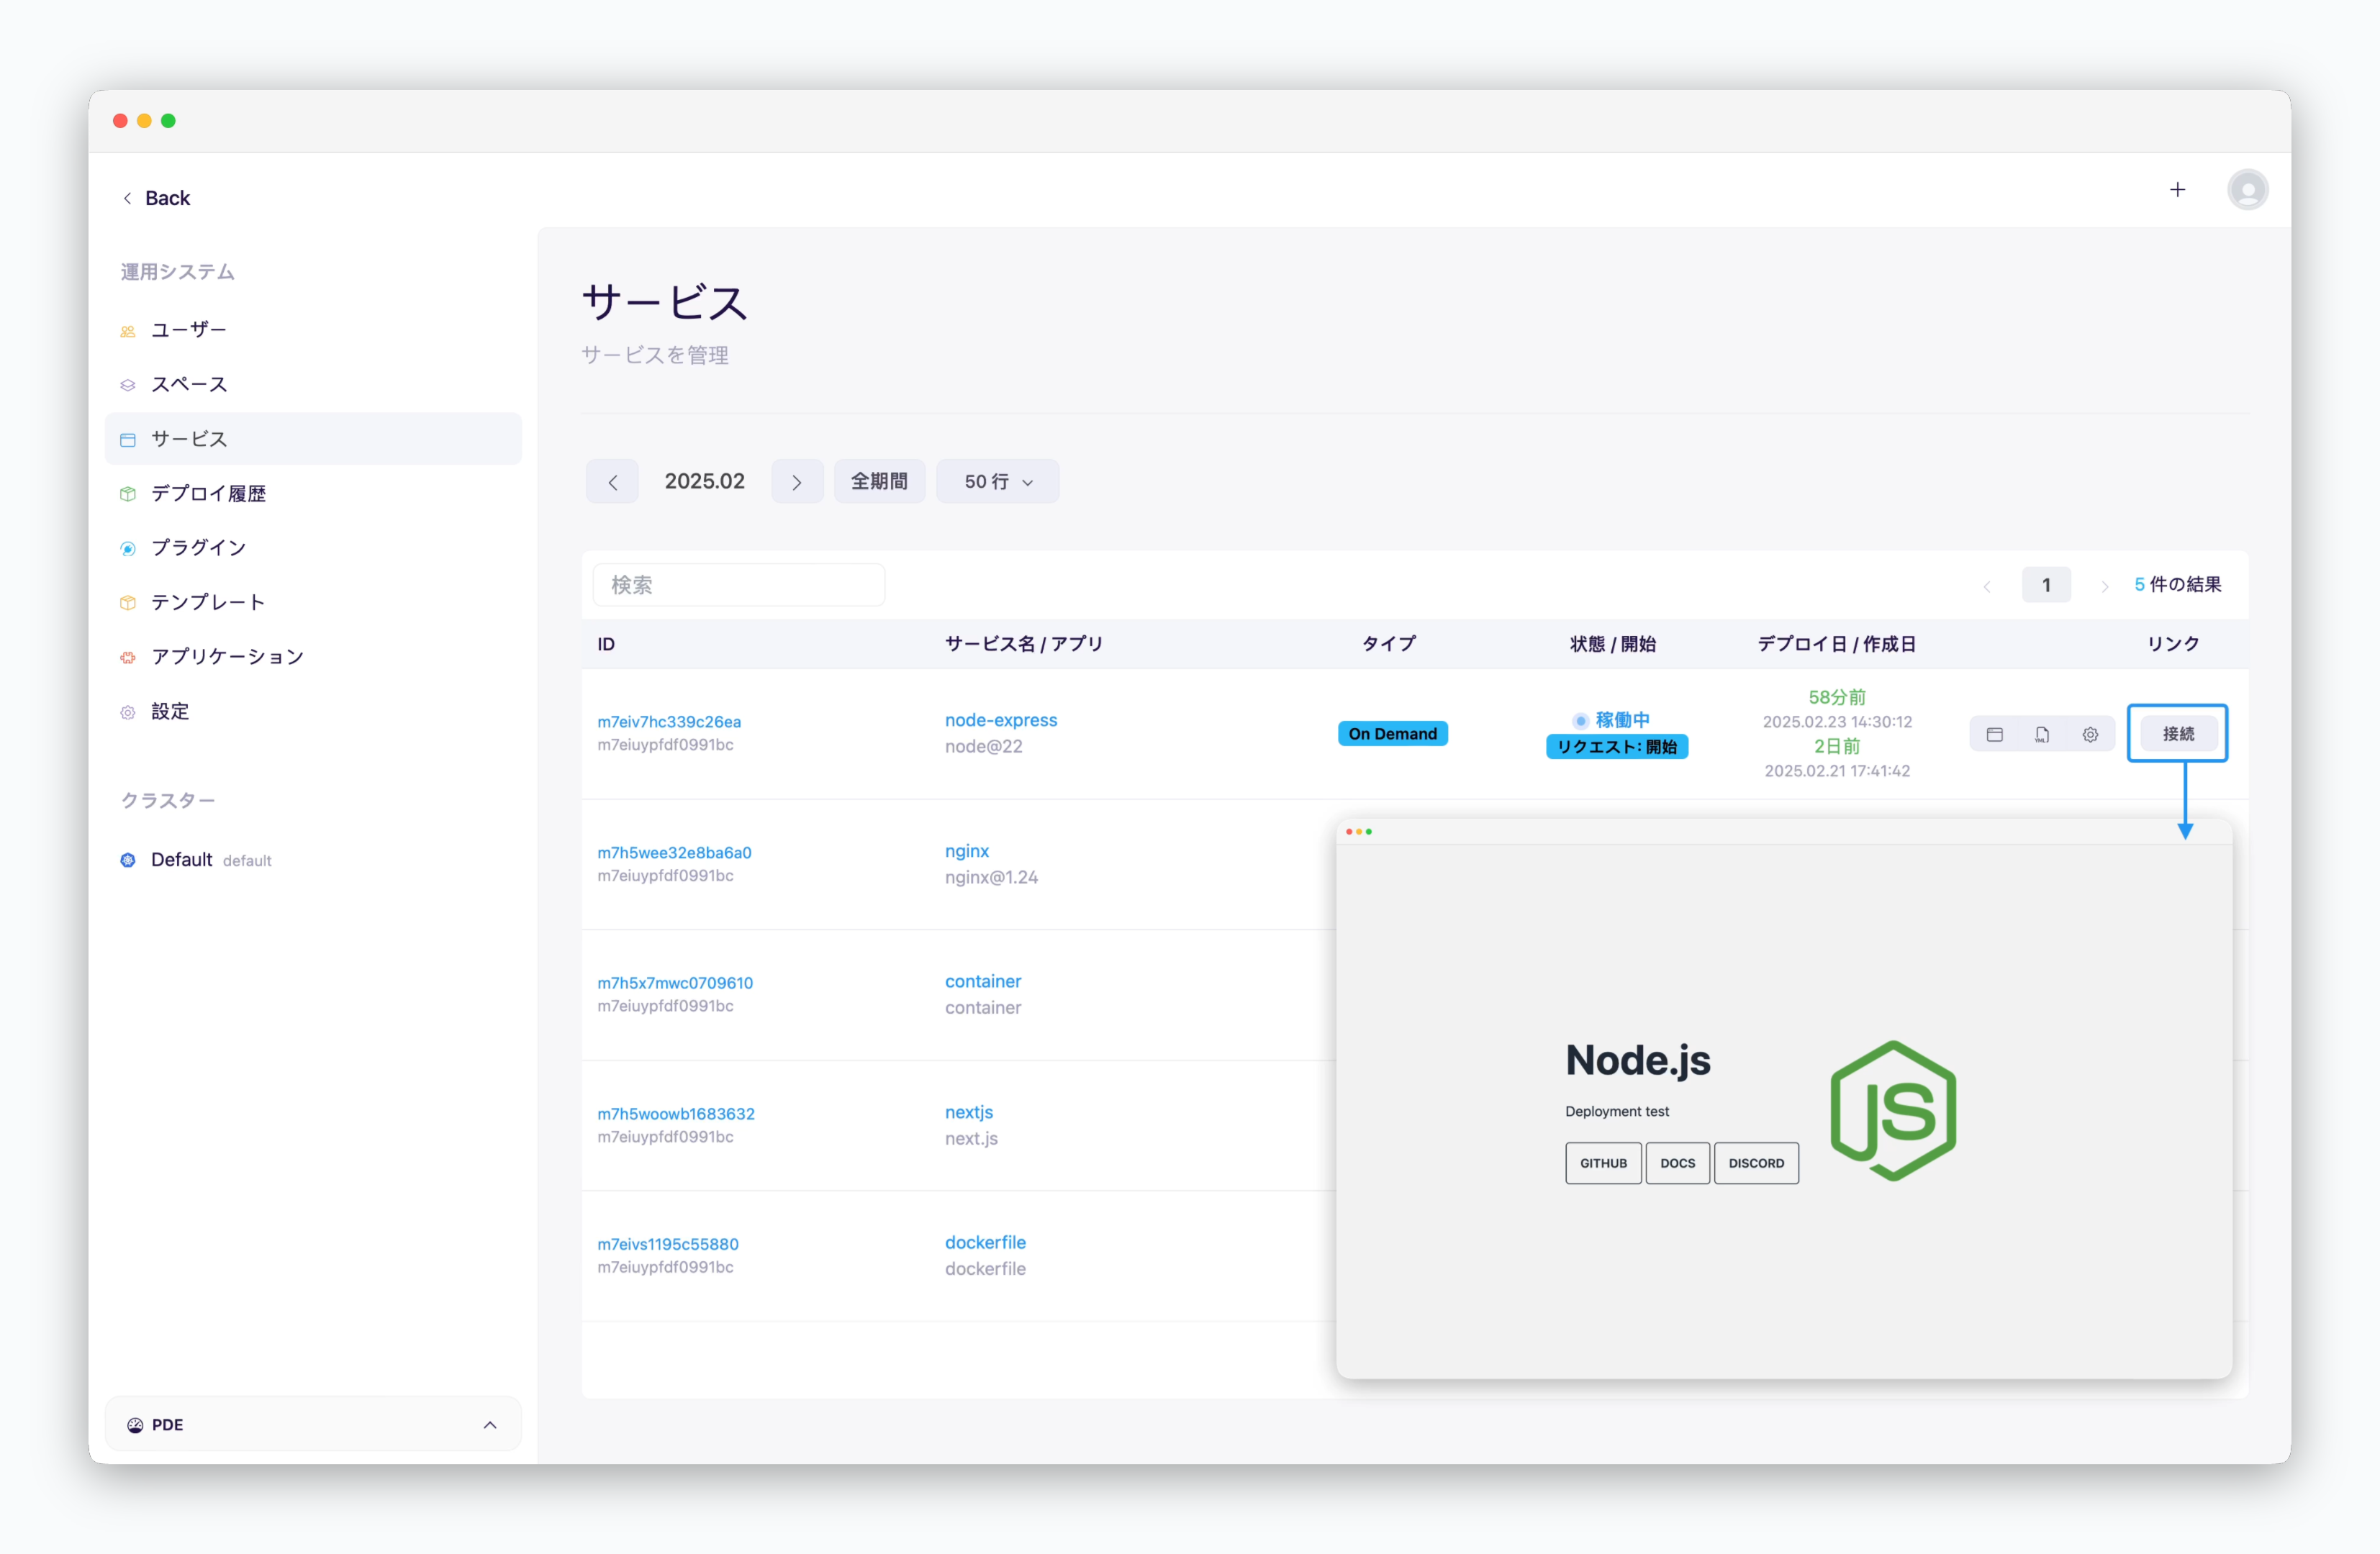
Task: Open プラグイン in the sidebar
Action: pos(313,547)
